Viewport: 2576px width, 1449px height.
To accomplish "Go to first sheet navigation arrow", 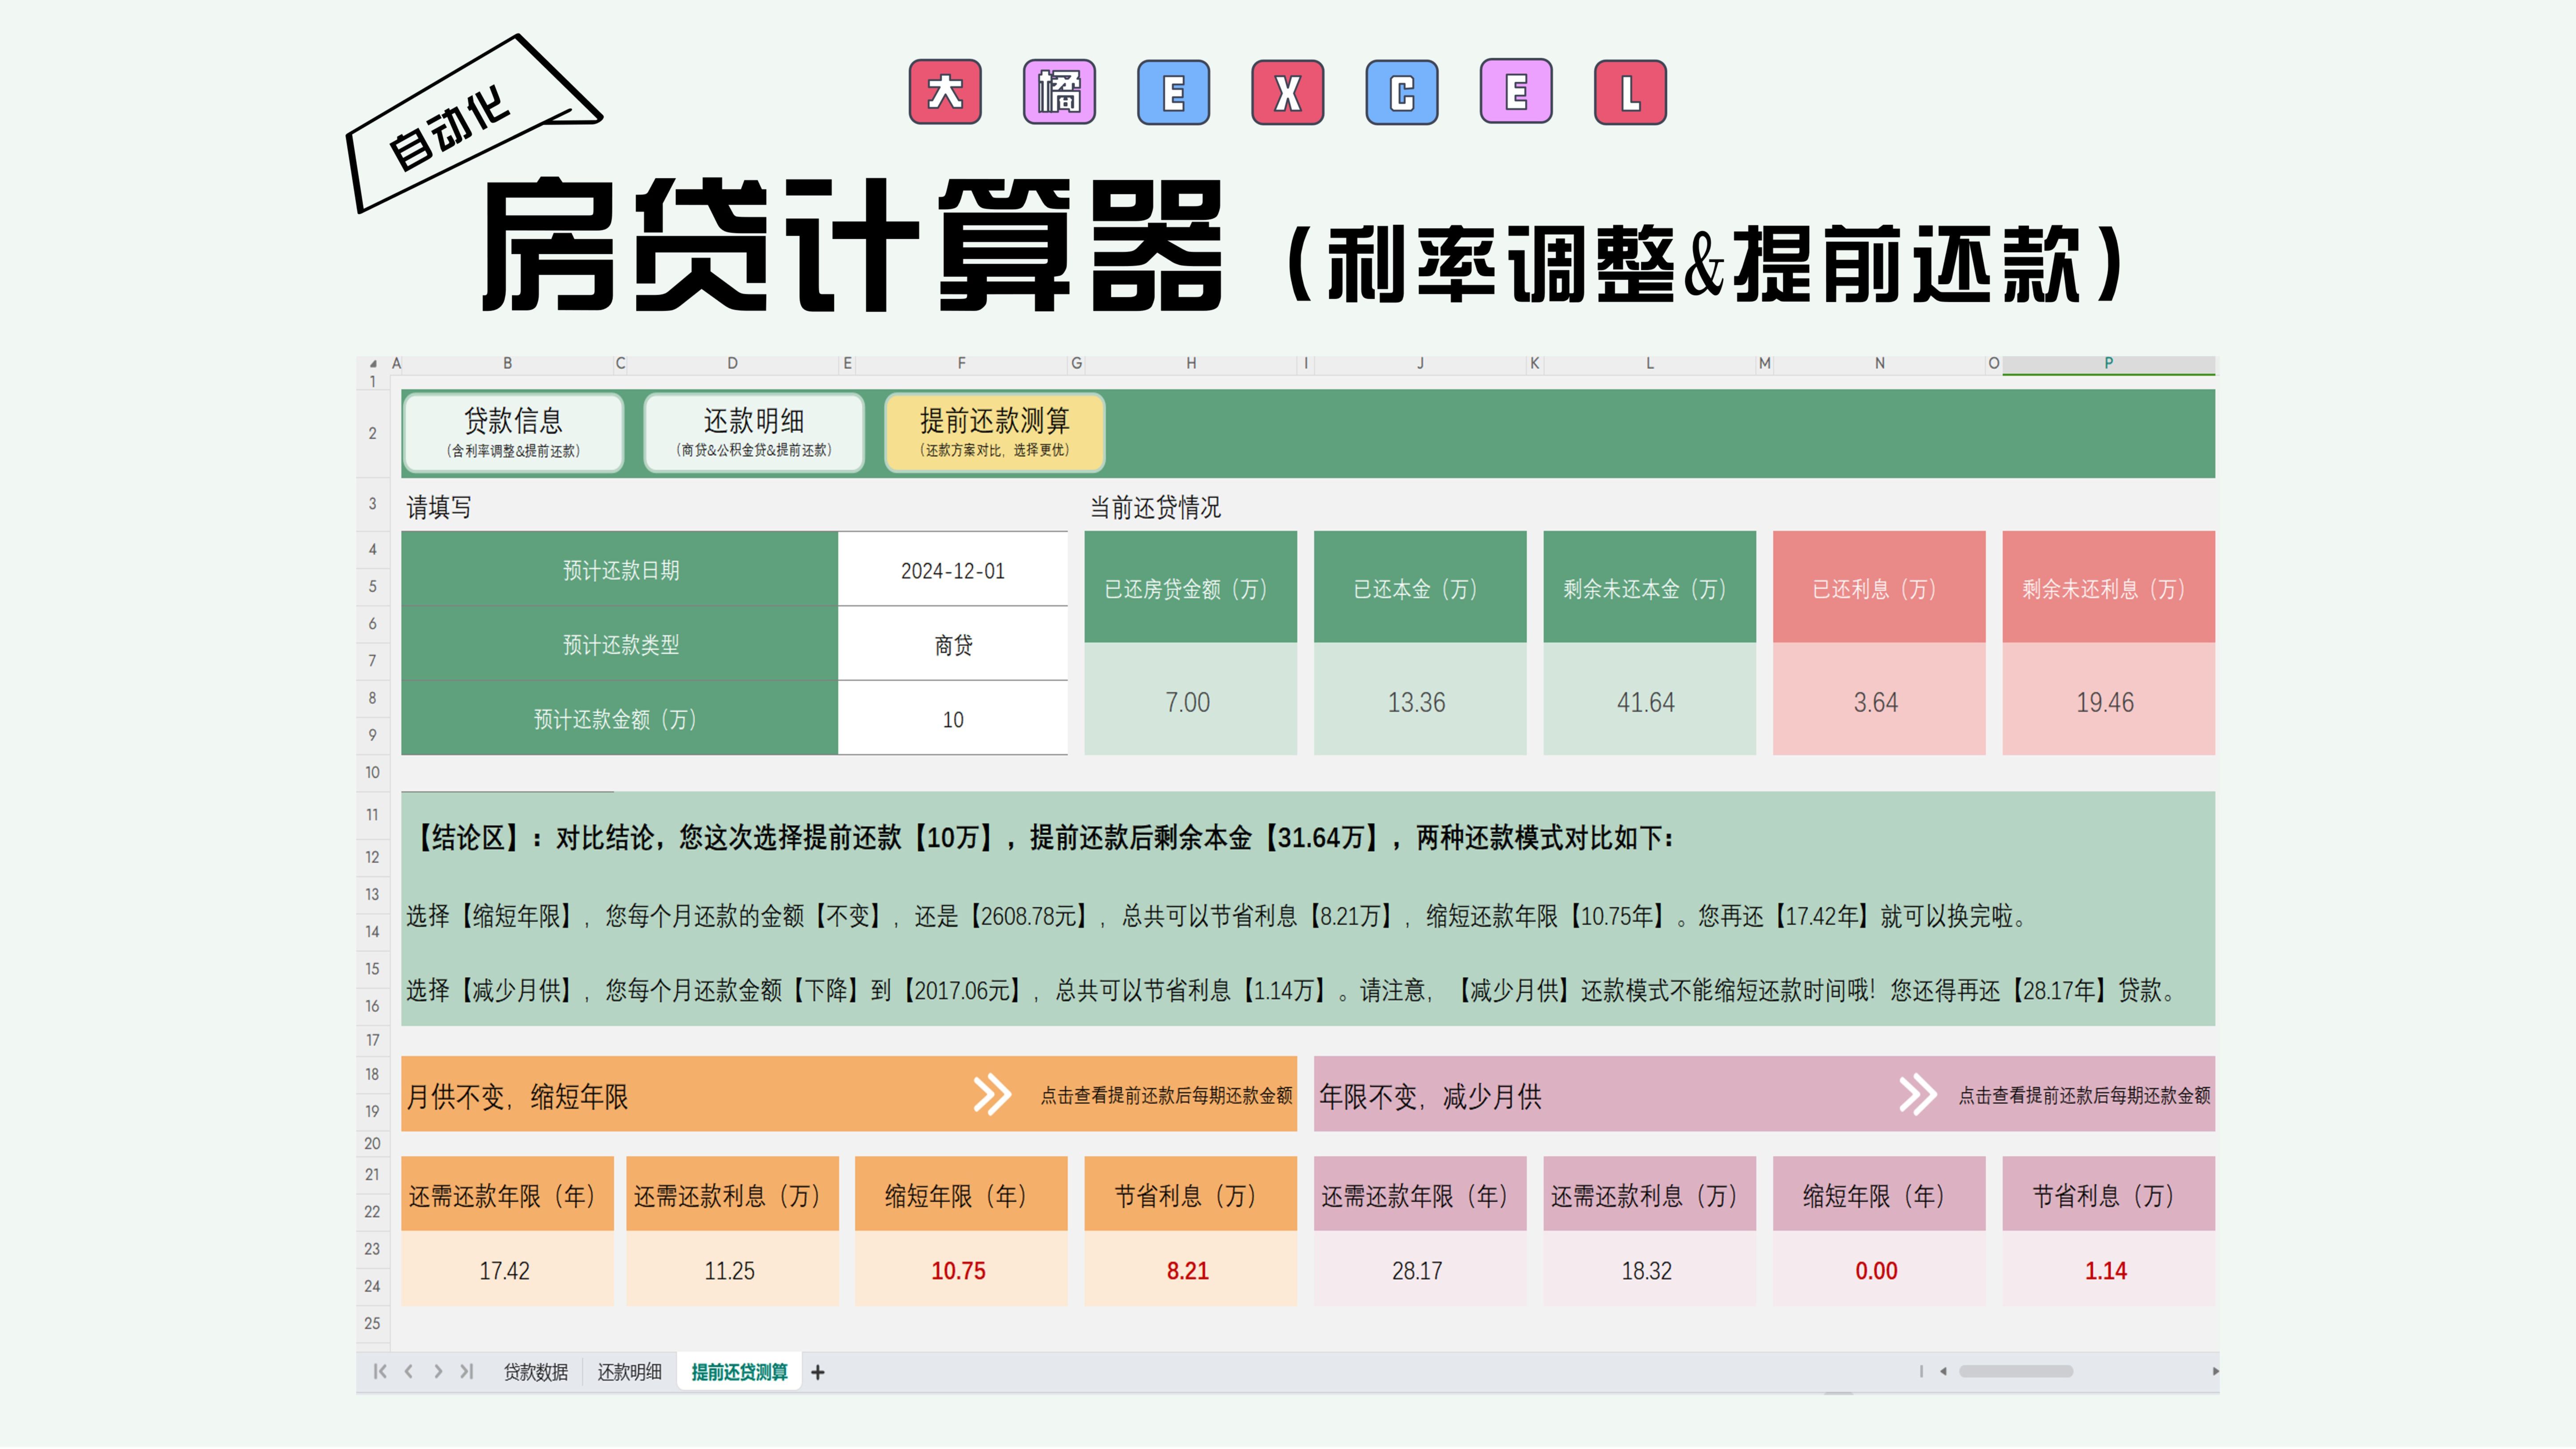I will [380, 1372].
